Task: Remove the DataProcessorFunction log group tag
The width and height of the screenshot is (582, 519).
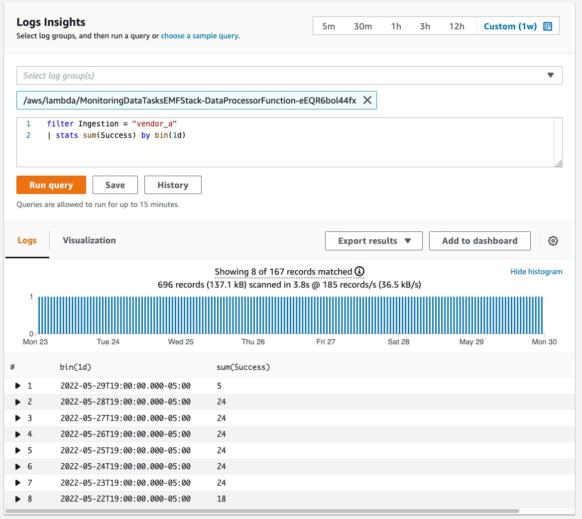Action: pos(367,100)
